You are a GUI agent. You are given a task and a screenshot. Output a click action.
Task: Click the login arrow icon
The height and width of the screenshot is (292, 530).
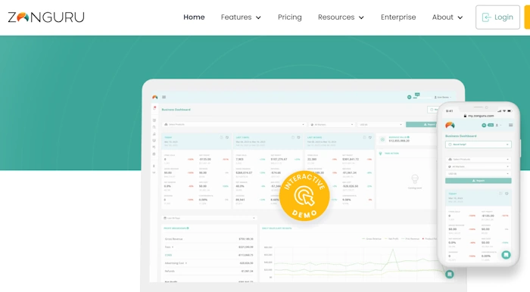[x=486, y=17]
